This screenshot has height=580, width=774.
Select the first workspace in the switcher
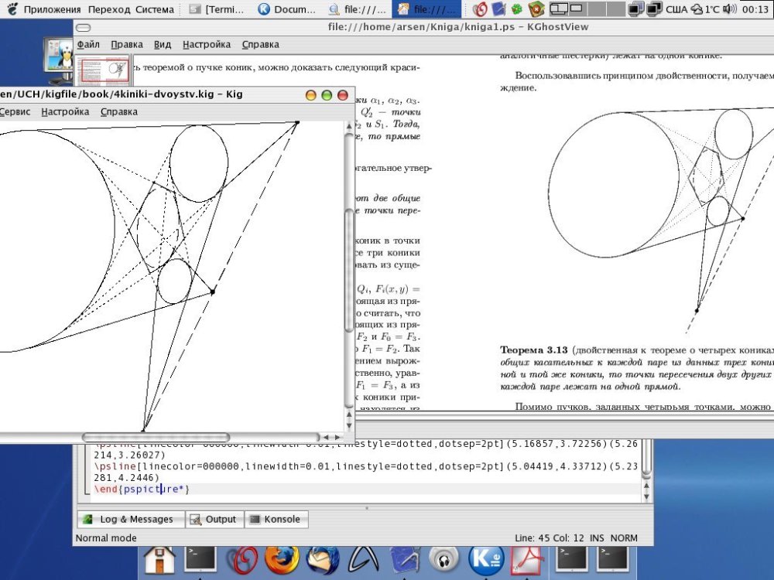[x=558, y=9]
